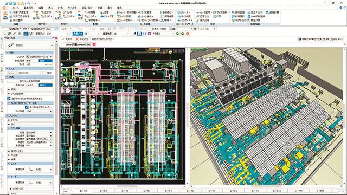The height and width of the screenshot is (195, 347).
Task: Click the レベル変更 level change tool
Action: click(124, 16)
